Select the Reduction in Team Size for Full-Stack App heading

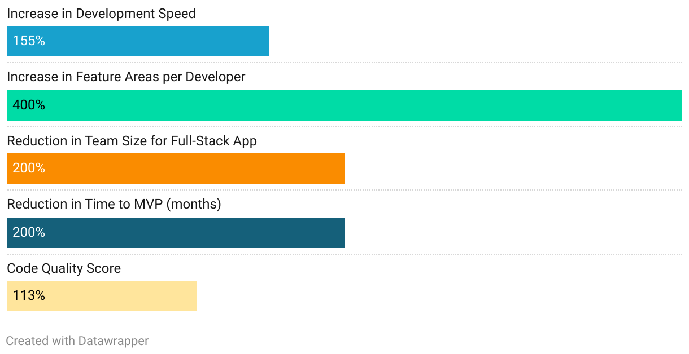coord(132,141)
